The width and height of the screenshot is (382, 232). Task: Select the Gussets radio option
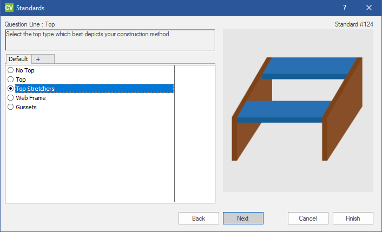point(11,107)
